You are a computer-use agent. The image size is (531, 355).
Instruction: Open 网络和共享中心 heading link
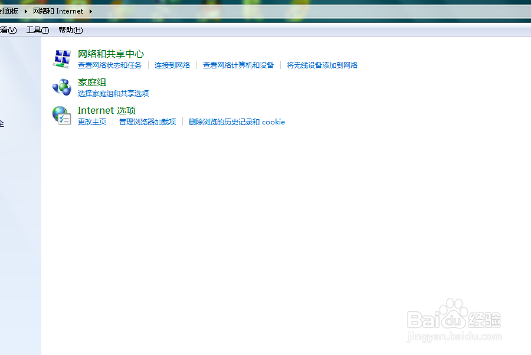pyautogui.click(x=111, y=54)
